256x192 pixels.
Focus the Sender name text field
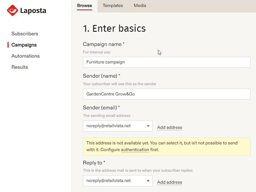(x=166, y=94)
